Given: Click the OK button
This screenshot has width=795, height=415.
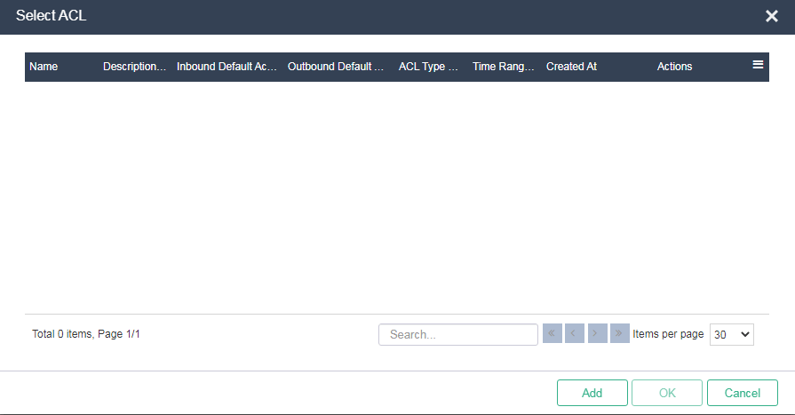Looking at the screenshot, I should (x=667, y=393).
